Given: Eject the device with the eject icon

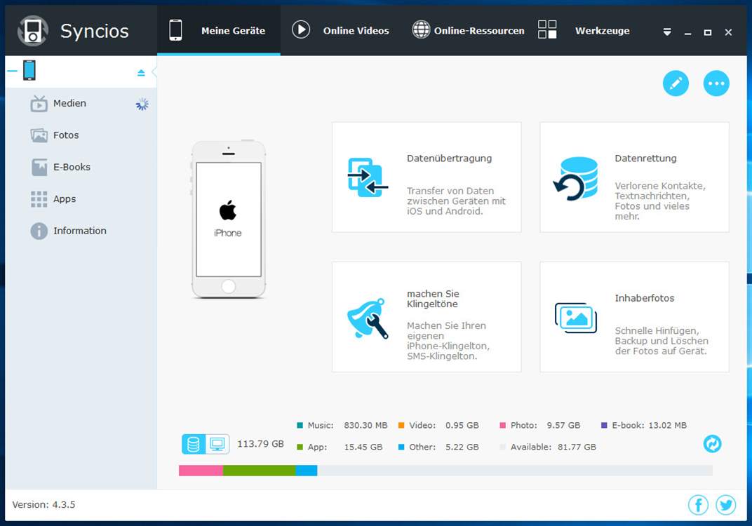Looking at the screenshot, I should tap(141, 72).
